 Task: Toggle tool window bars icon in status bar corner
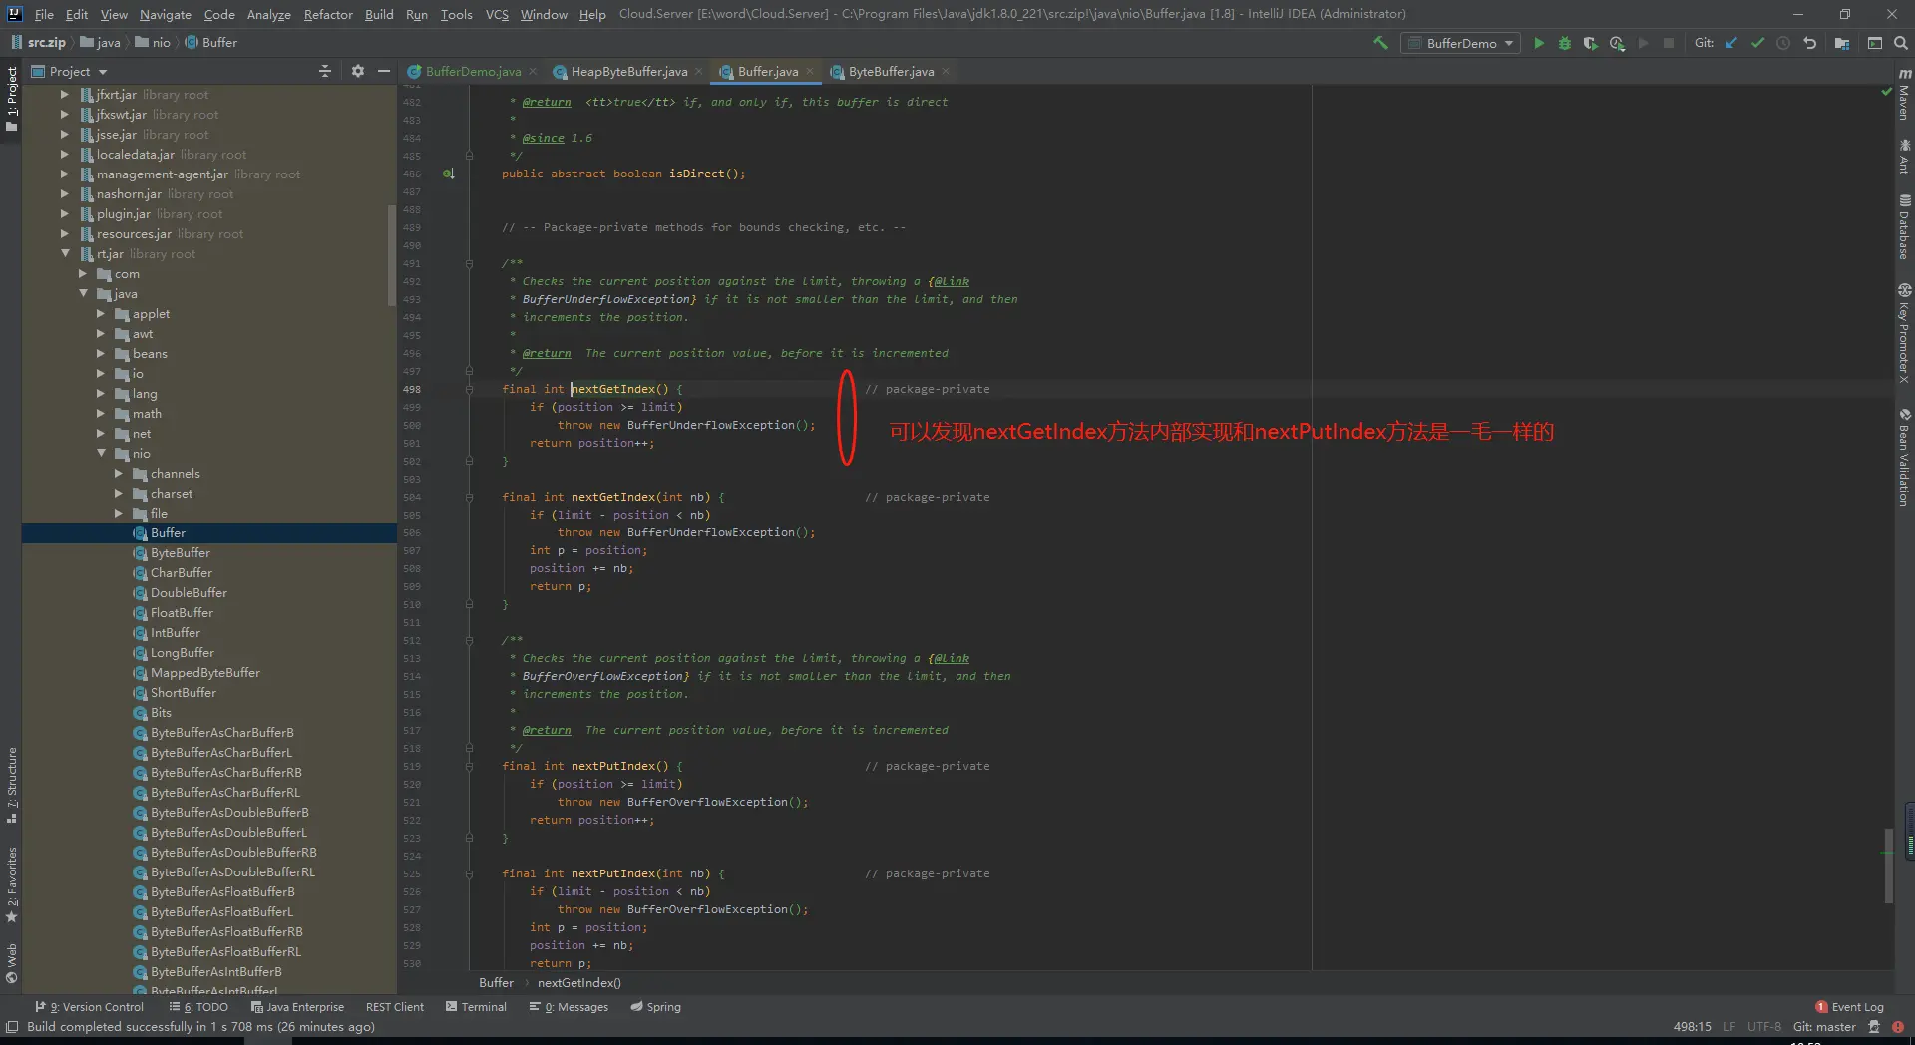pos(12,1026)
